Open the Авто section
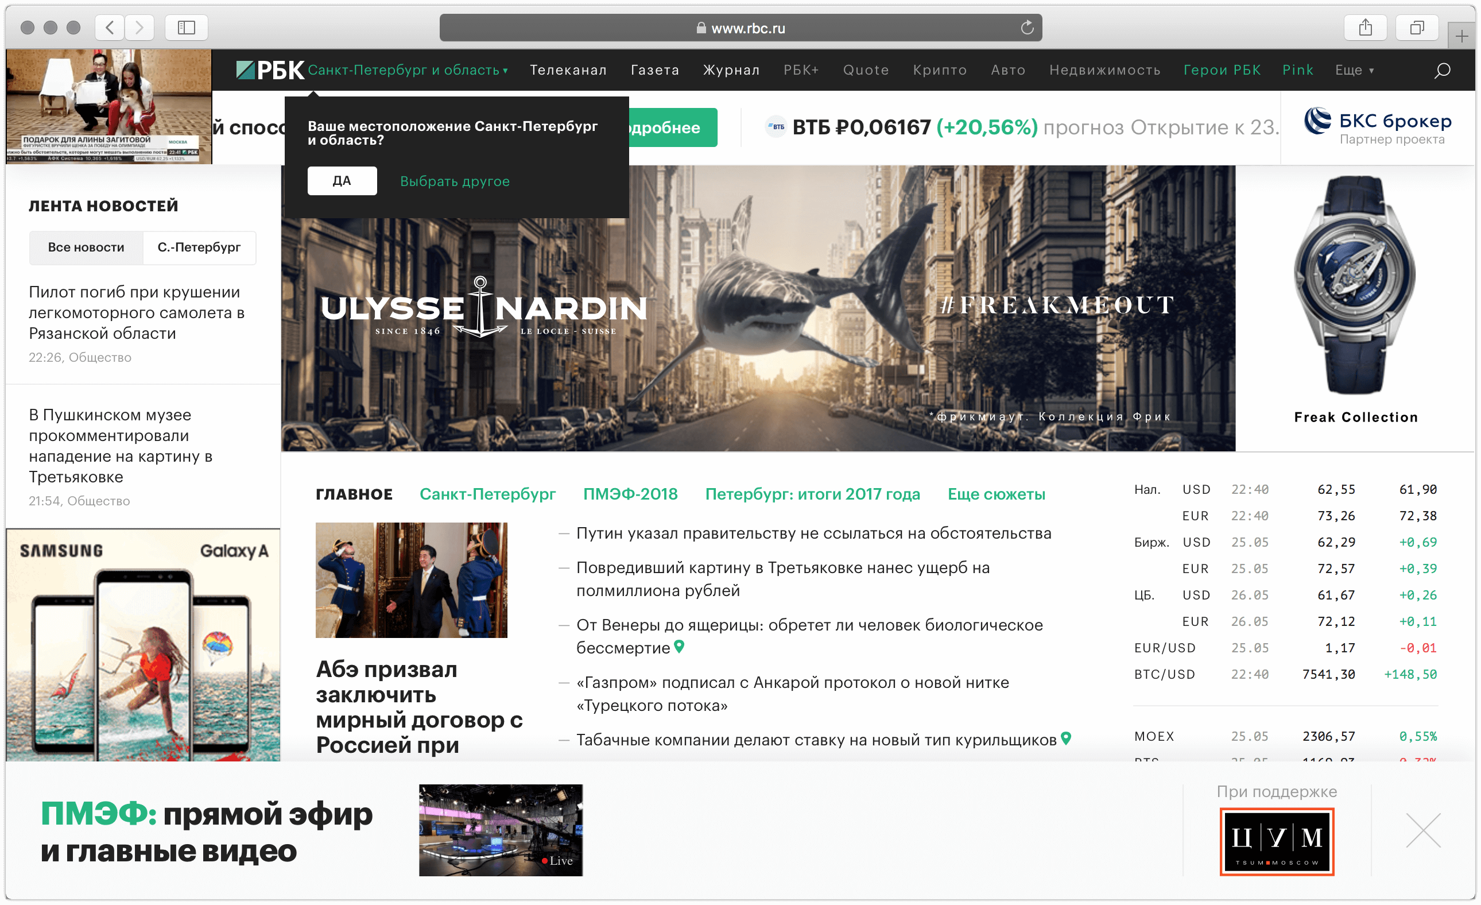The width and height of the screenshot is (1481, 905). pos(1008,69)
